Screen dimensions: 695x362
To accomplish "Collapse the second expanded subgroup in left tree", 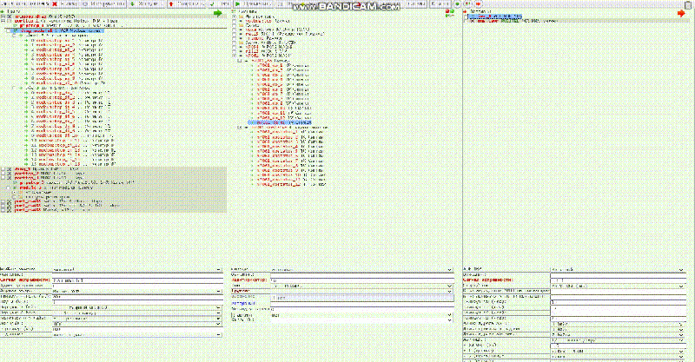I will point(14,88).
